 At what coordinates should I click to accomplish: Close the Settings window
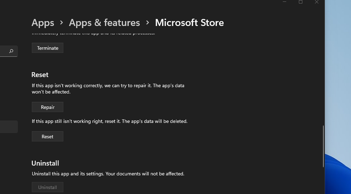coord(316,2)
